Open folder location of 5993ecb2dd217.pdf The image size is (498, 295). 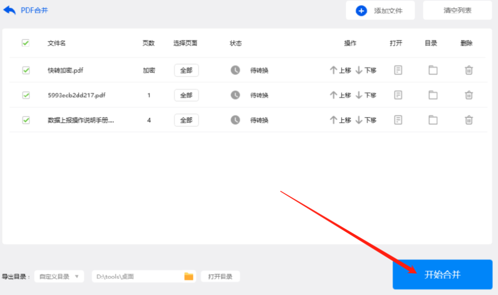point(433,95)
